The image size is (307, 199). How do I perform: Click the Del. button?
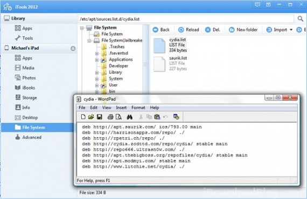click(x=212, y=30)
